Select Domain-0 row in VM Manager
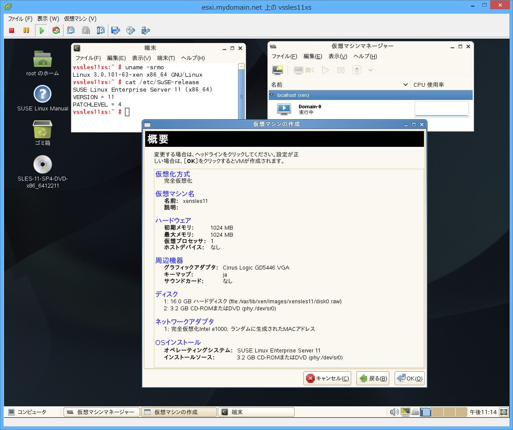 [370, 109]
